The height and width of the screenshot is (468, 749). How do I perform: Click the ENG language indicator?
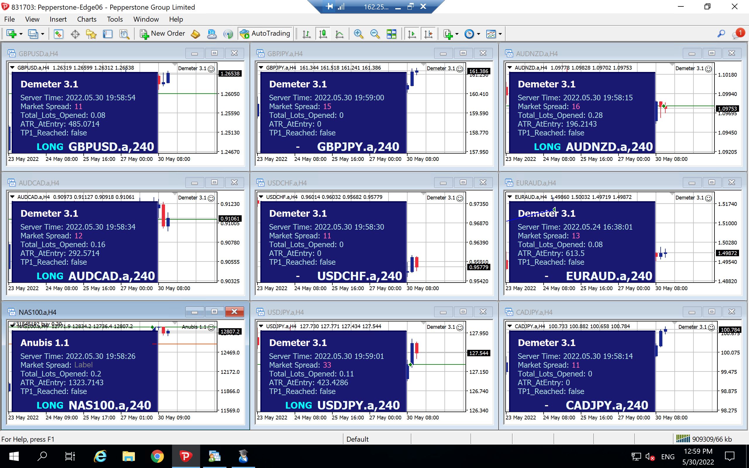pyautogui.click(x=668, y=457)
